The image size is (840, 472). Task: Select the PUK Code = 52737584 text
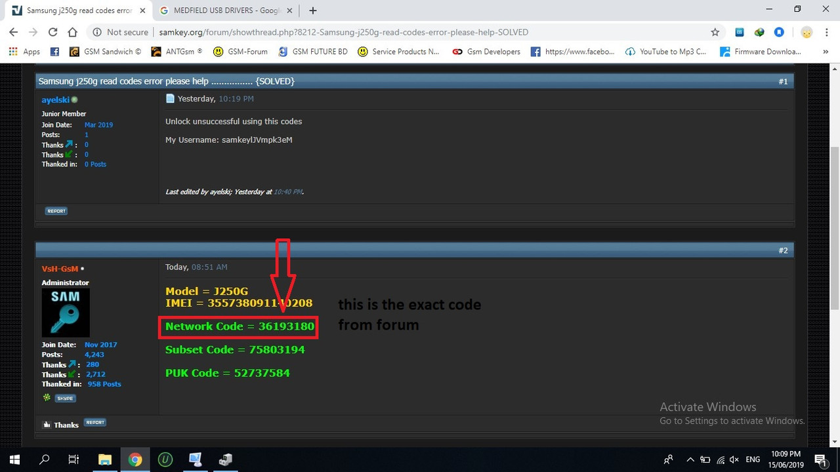tap(228, 372)
